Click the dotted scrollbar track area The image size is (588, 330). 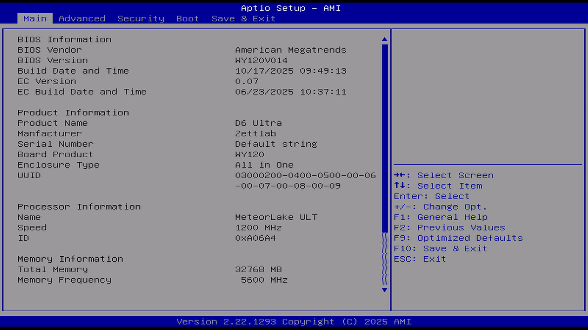[x=385, y=260]
